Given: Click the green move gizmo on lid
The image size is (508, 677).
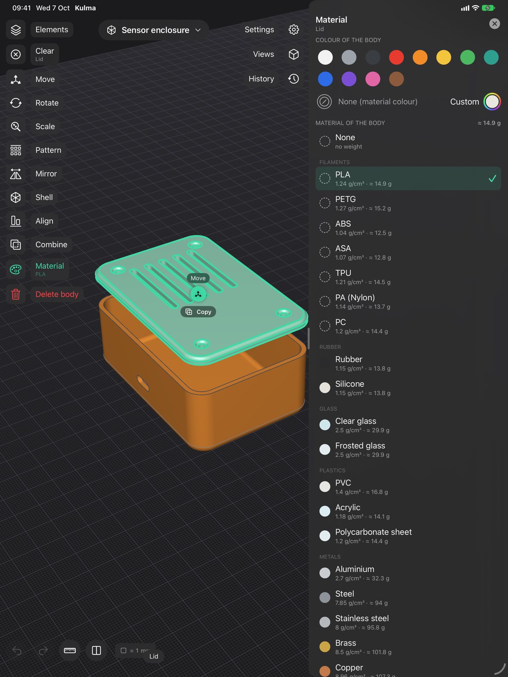Looking at the screenshot, I should 198,294.
